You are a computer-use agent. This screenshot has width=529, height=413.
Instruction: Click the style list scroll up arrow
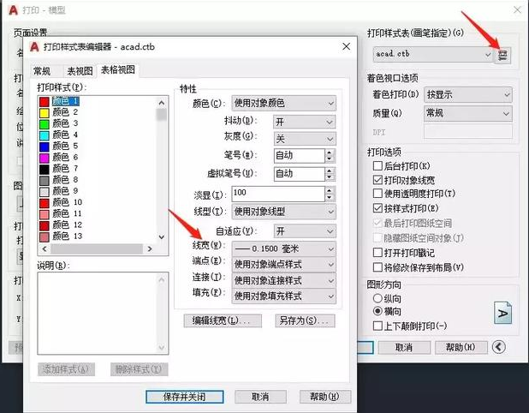point(162,103)
